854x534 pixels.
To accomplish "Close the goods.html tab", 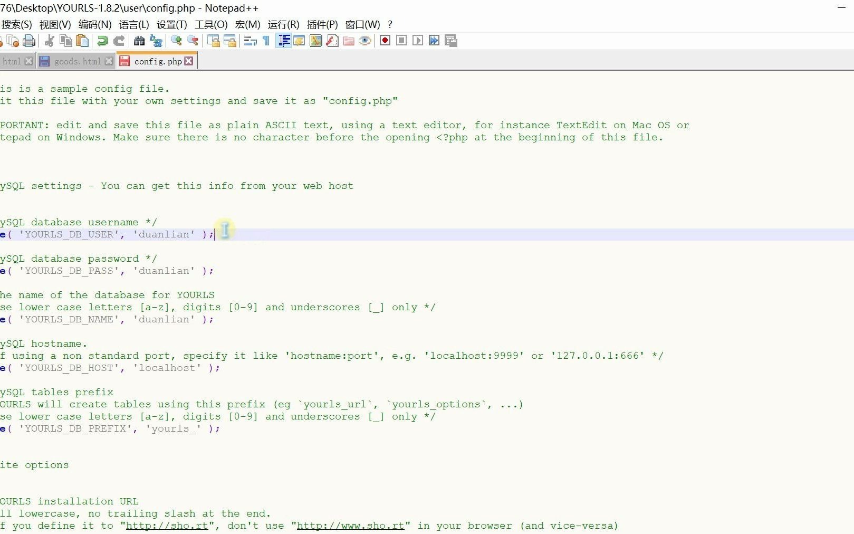I will click(109, 61).
